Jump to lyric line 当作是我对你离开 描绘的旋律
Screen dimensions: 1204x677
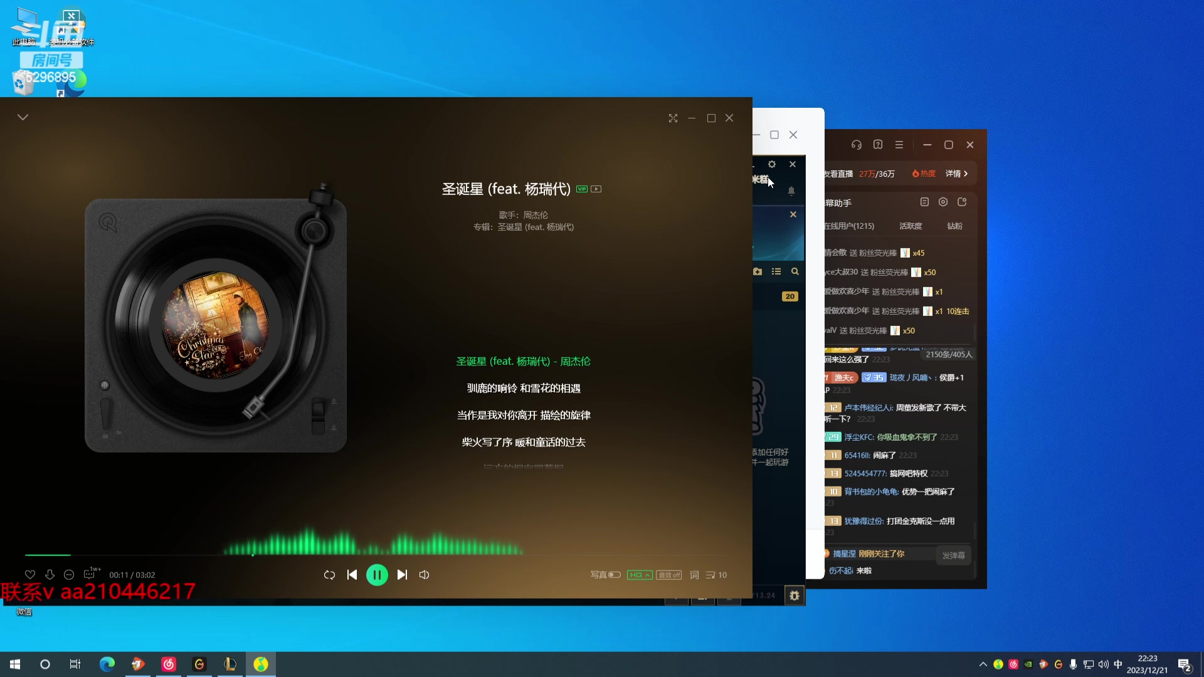524,415
